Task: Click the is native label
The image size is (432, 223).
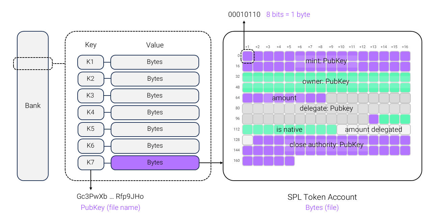Action: click(289, 129)
